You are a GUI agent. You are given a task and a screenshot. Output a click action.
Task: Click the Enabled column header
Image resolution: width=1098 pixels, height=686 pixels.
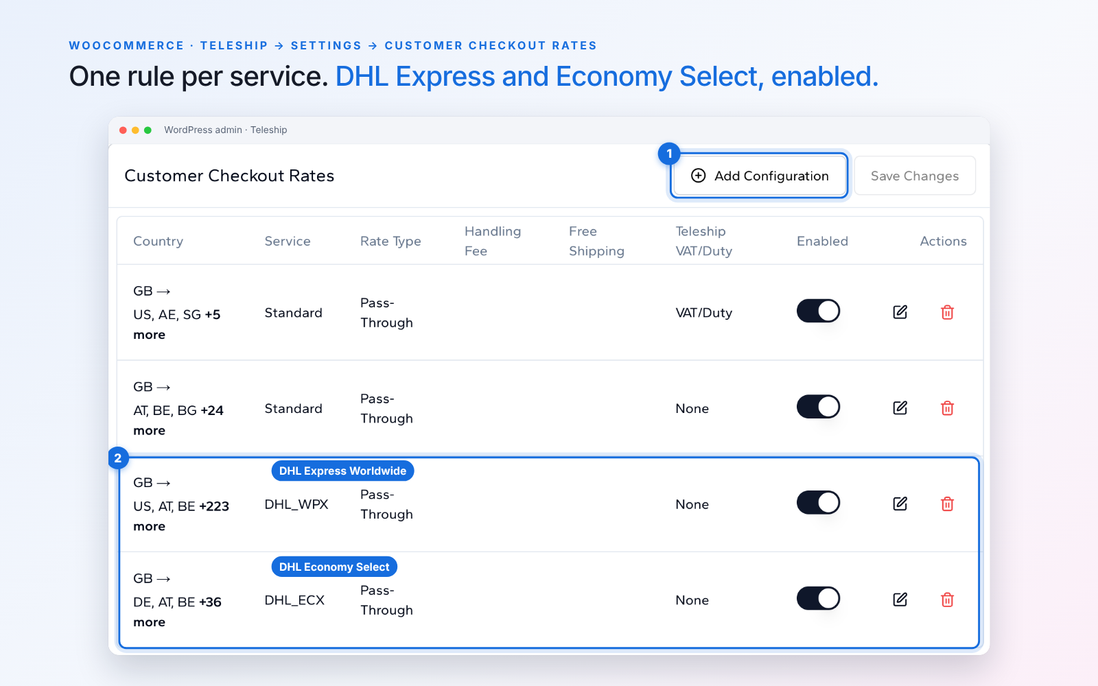click(822, 241)
